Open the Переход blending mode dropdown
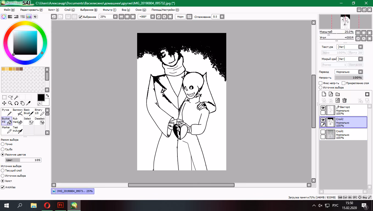The width and height of the screenshot is (373, 211). [x=361, y=72]
